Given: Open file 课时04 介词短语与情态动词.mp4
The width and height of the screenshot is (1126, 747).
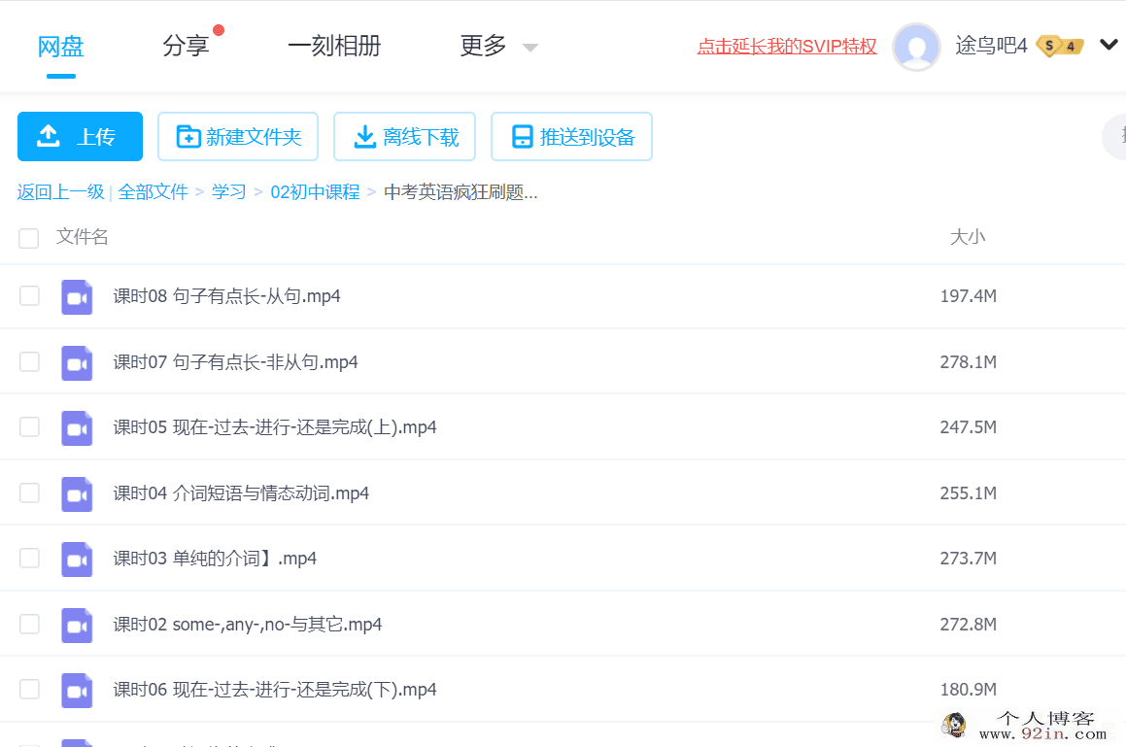Looking at the screenshot, I should 241,493.
